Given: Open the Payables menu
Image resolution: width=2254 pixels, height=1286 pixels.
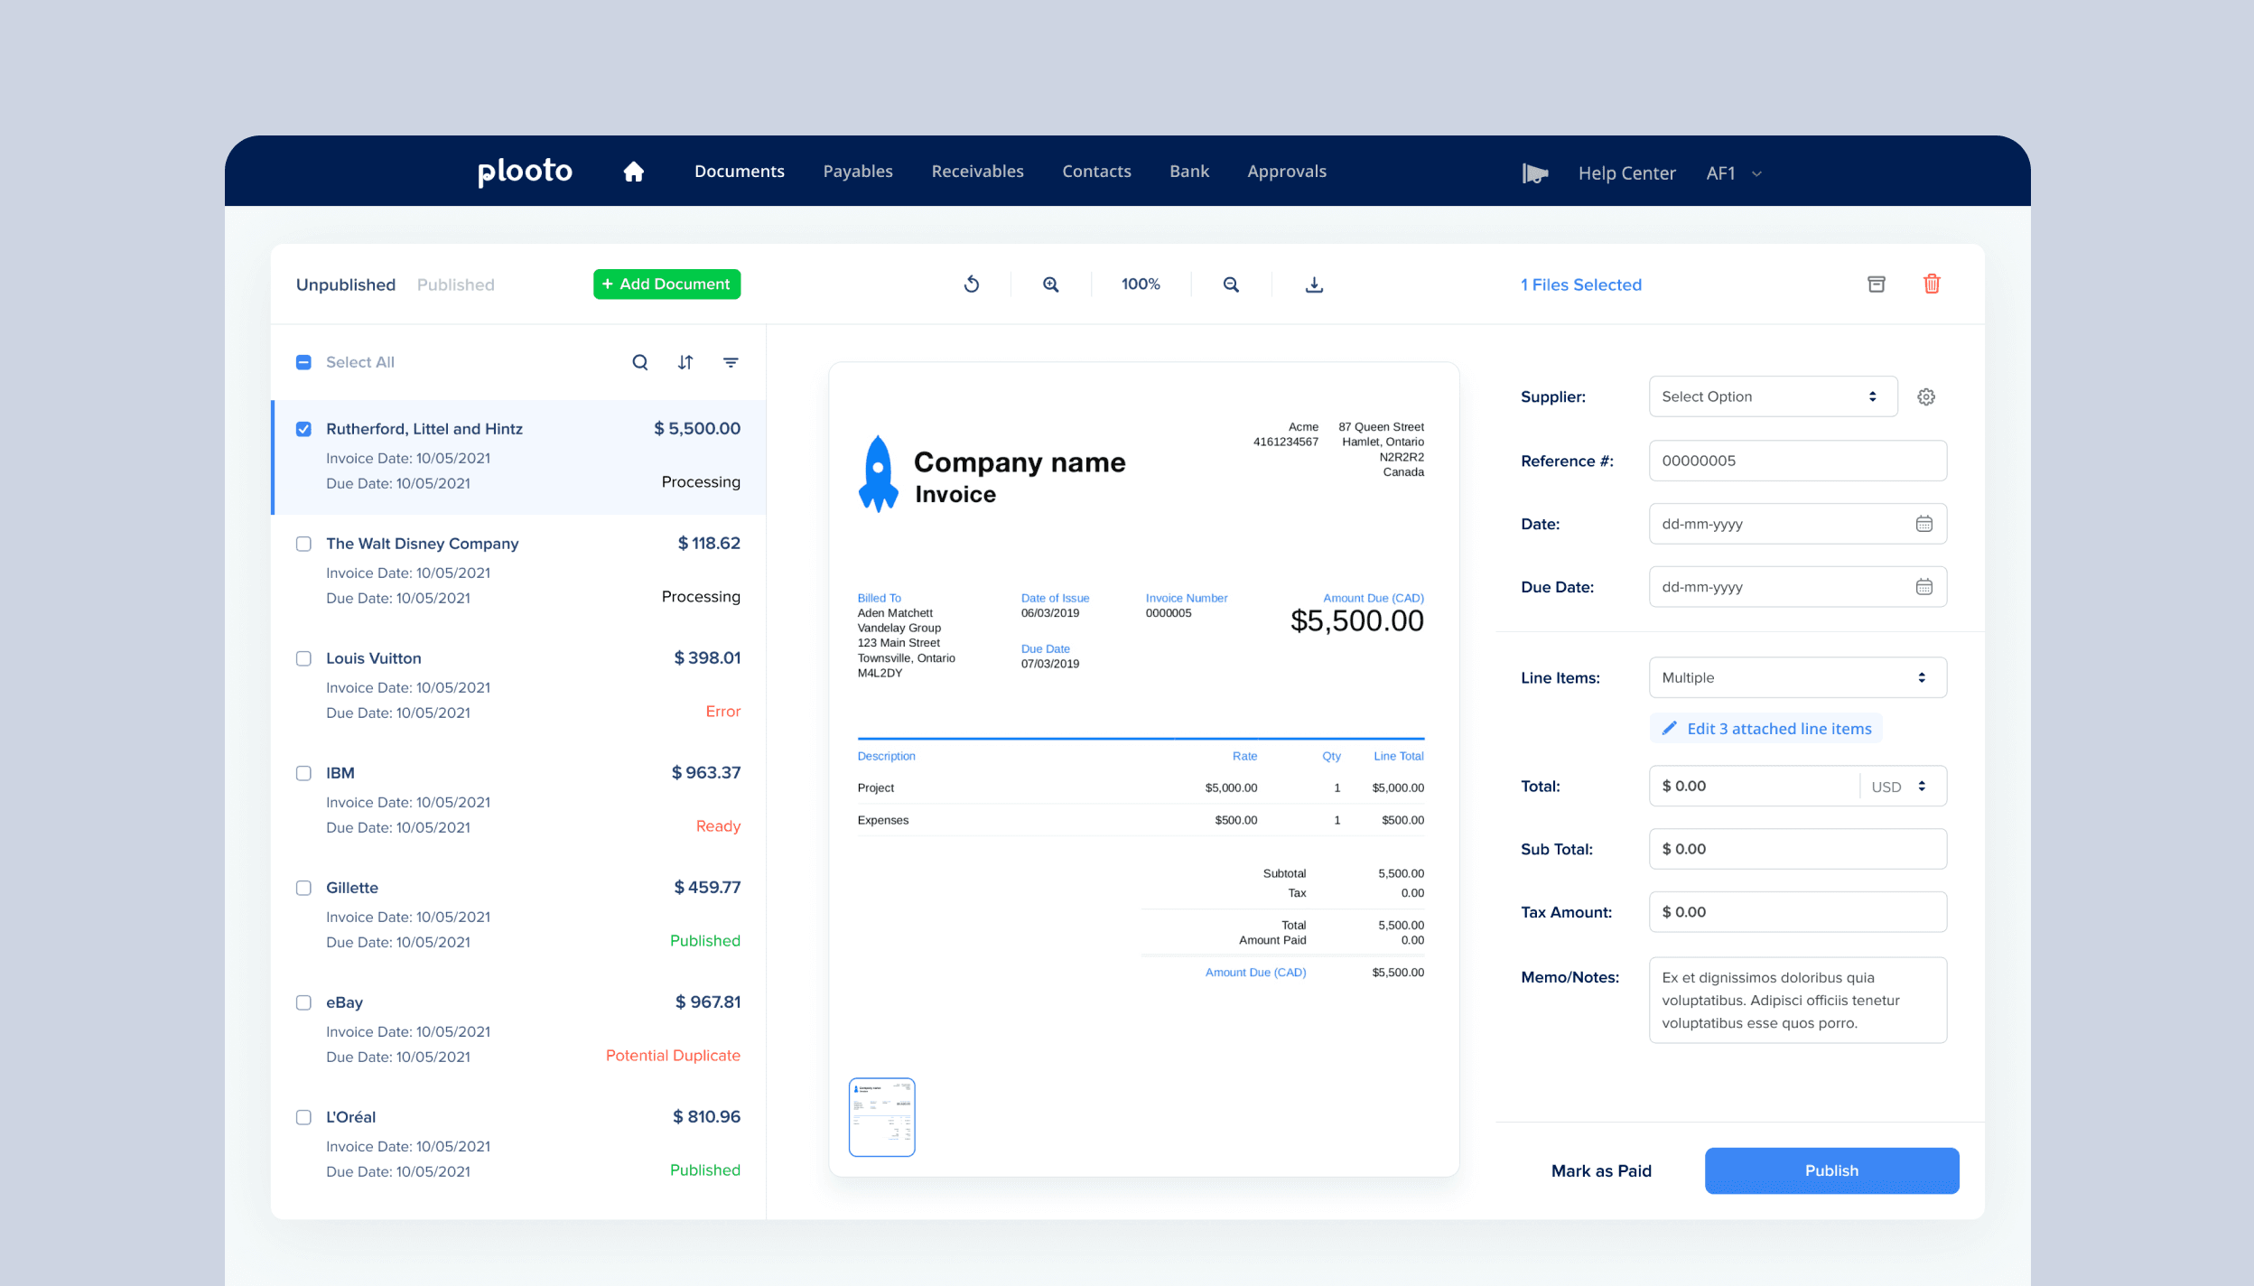Looking at the screenshot, I should point(857,172).
